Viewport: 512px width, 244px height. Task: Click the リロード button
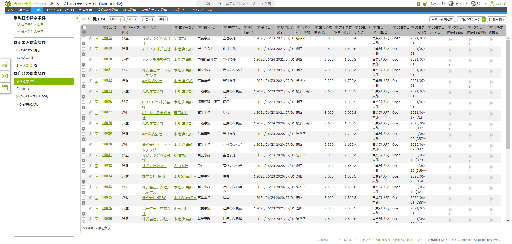click(116, 19)
